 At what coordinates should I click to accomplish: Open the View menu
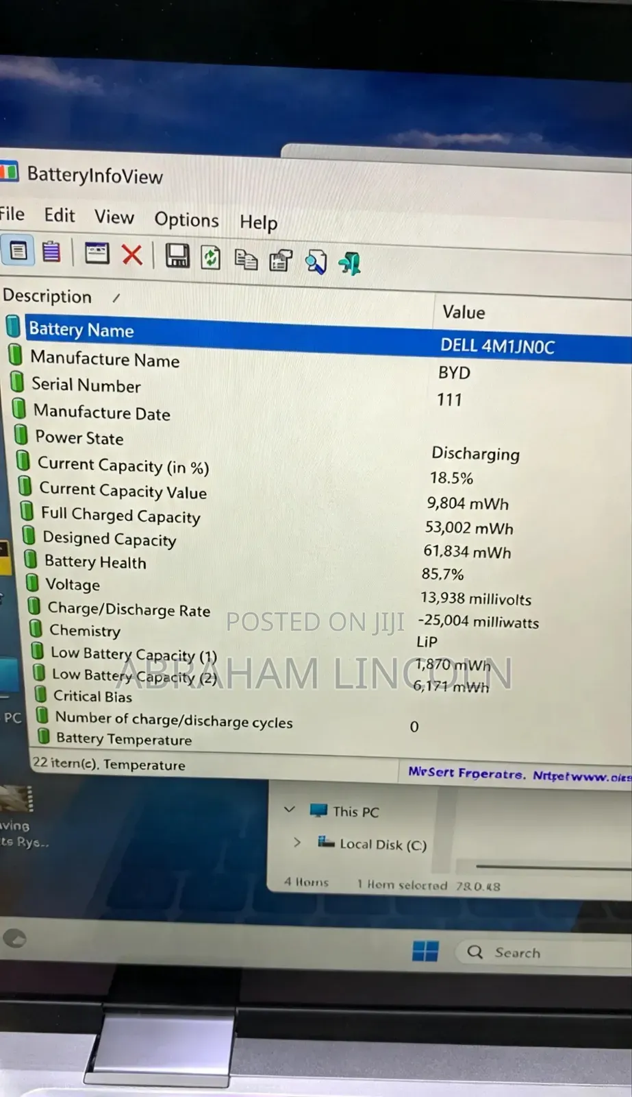114,217
